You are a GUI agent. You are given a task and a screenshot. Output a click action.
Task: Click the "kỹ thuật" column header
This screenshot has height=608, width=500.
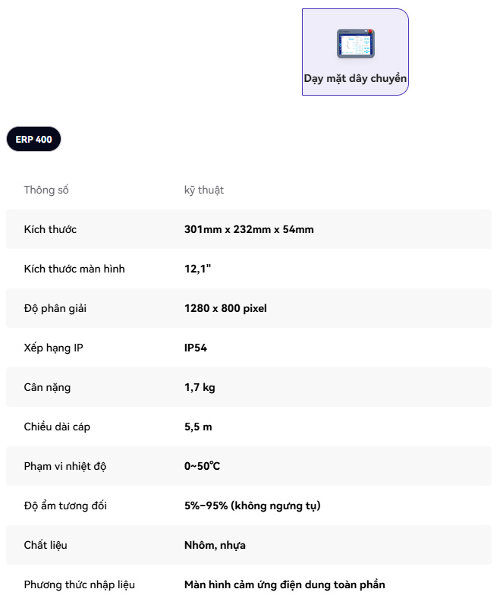204,190
